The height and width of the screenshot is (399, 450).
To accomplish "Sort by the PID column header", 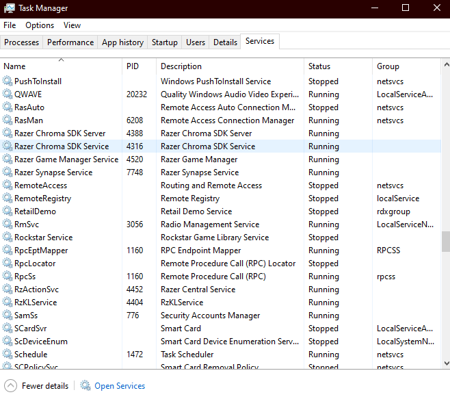I will (140, 66).
